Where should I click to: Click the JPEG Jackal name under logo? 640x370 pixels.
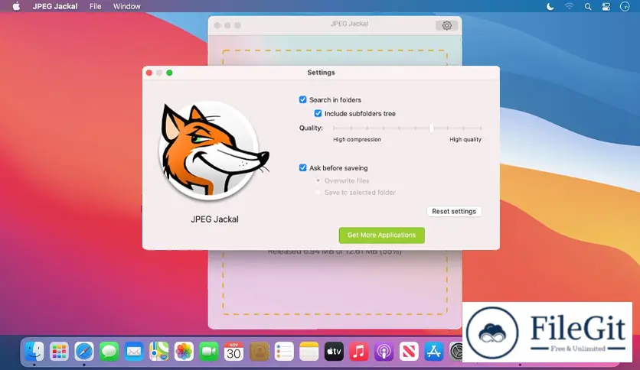click(214, 219)
